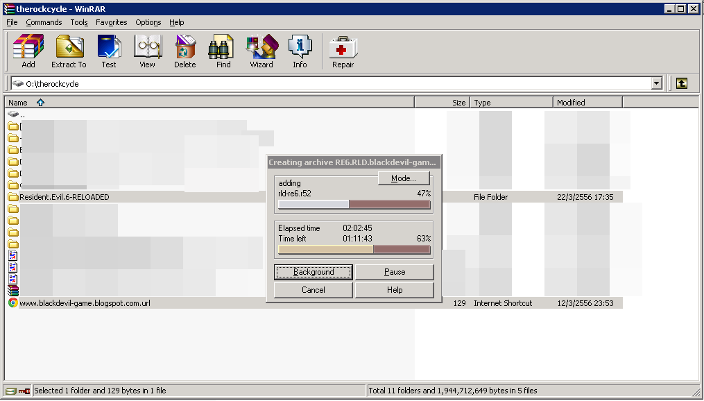Click the Elapsed time 02:02:45 value
The height and width of the screenshot is (401, 704).
(x=357, y=228)
